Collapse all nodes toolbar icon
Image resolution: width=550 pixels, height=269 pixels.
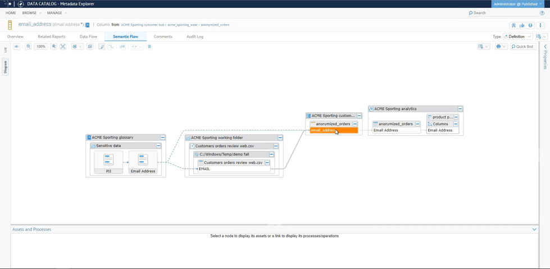pos(90,46)
